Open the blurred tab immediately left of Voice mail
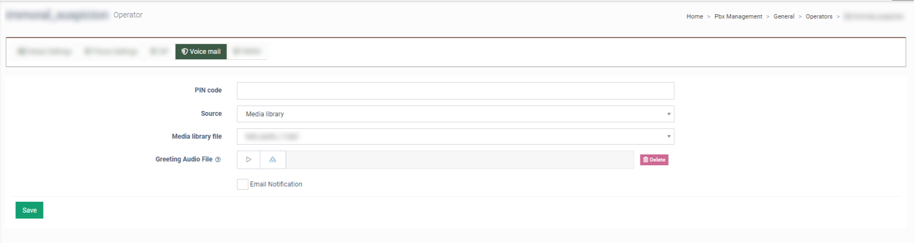 tap(159, 52)
